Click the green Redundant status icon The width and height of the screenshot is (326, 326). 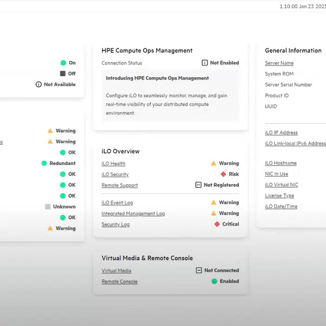click(x=44, y=164)
